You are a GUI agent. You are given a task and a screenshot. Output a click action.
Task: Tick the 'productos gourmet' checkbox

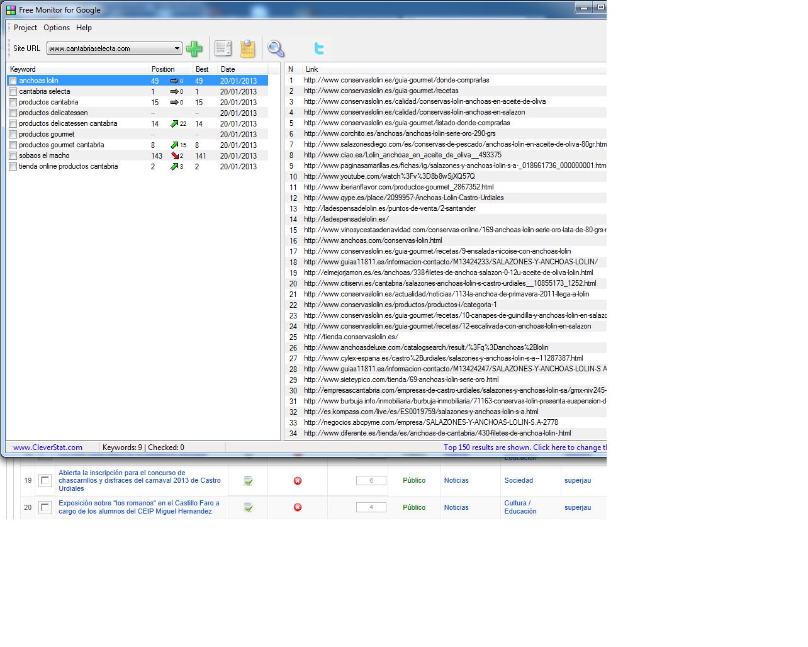(13, 134)
